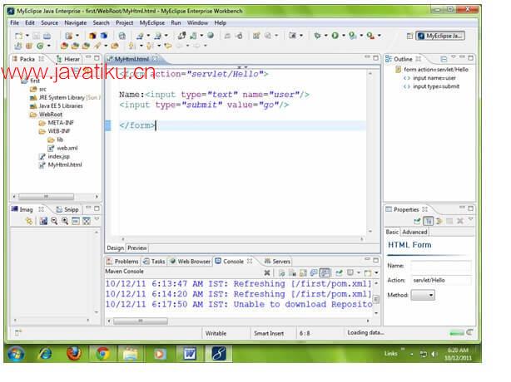Image resolution: width=511 pixels, height=382 pixels.
Task: Open dropdown arrow beside New file icon
Action: pyautogui.click(x=27, y=36)
